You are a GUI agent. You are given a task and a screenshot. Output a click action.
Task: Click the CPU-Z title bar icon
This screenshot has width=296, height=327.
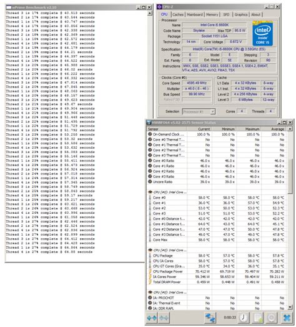coord(159,7)
